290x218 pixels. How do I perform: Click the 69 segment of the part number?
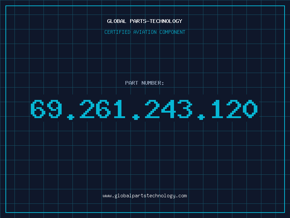pos(46,109)
